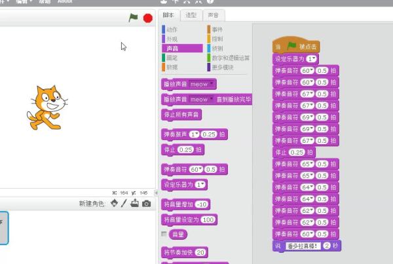Click the new sprite from camera icon

(147, 203)
